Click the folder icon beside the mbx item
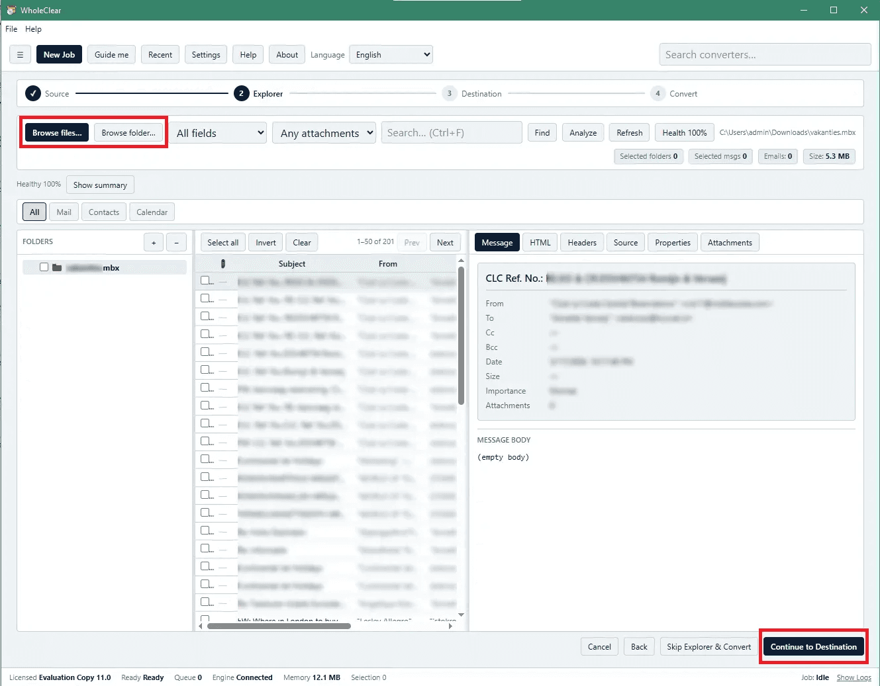 pyautogui.click(x=57, y=267)
